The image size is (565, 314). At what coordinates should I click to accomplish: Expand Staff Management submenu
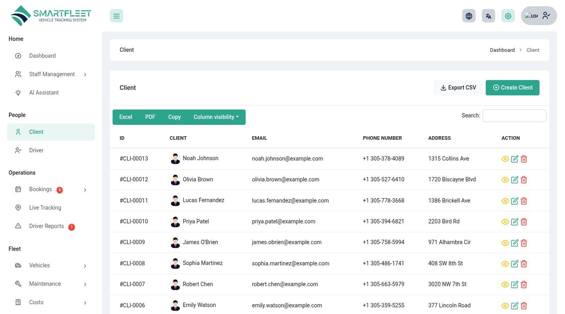(x=51, y=74)
